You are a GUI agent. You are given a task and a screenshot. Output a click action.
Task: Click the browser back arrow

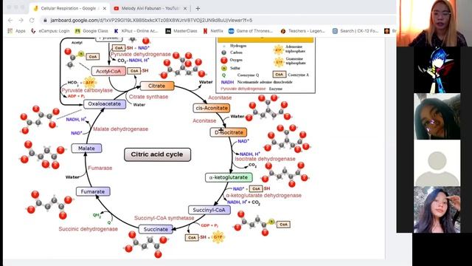click(x=10, y=20)
